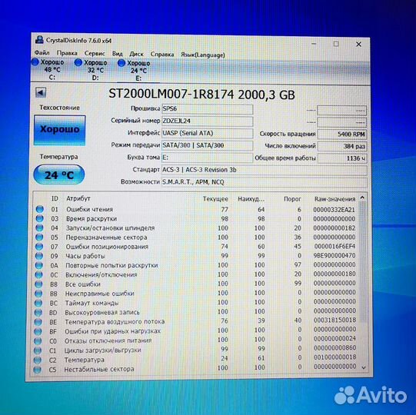Click the Raw-значения column header
Image resolution: width=416 pixels, height=415 pixels.
click(x=334, y=199)
